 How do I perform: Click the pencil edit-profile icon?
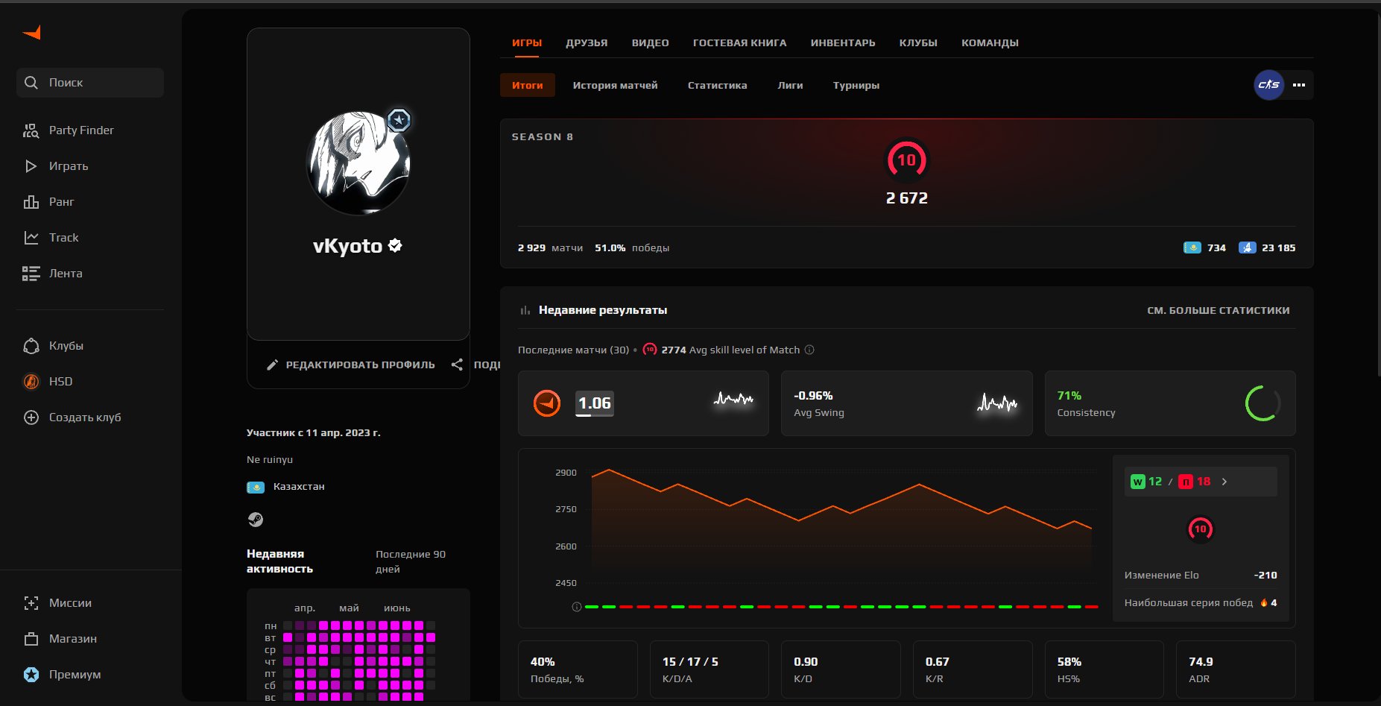(x=272, y=365)
